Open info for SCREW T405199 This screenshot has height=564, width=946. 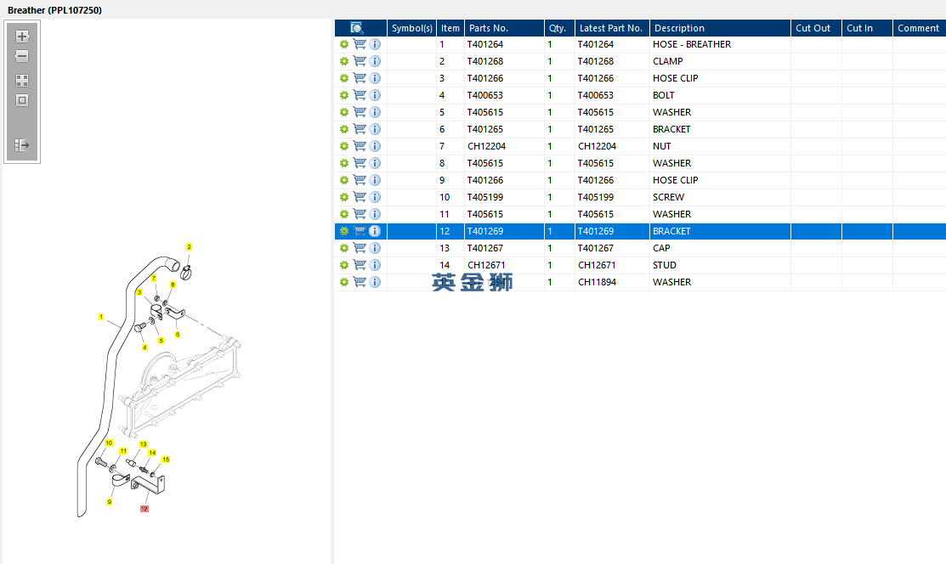point(375,197)
